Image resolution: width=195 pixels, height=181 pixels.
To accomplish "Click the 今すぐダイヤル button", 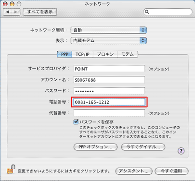I will click(143, 147).
